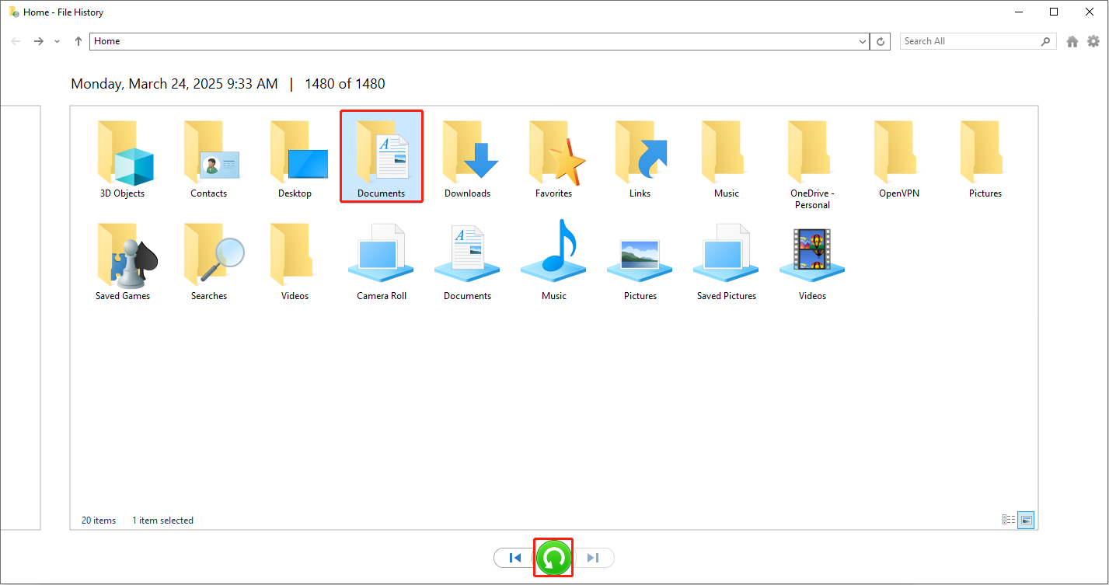This screenshot has width=1109, height=585.
Task: Navigate up one folder level
Action: click(77, 40)
